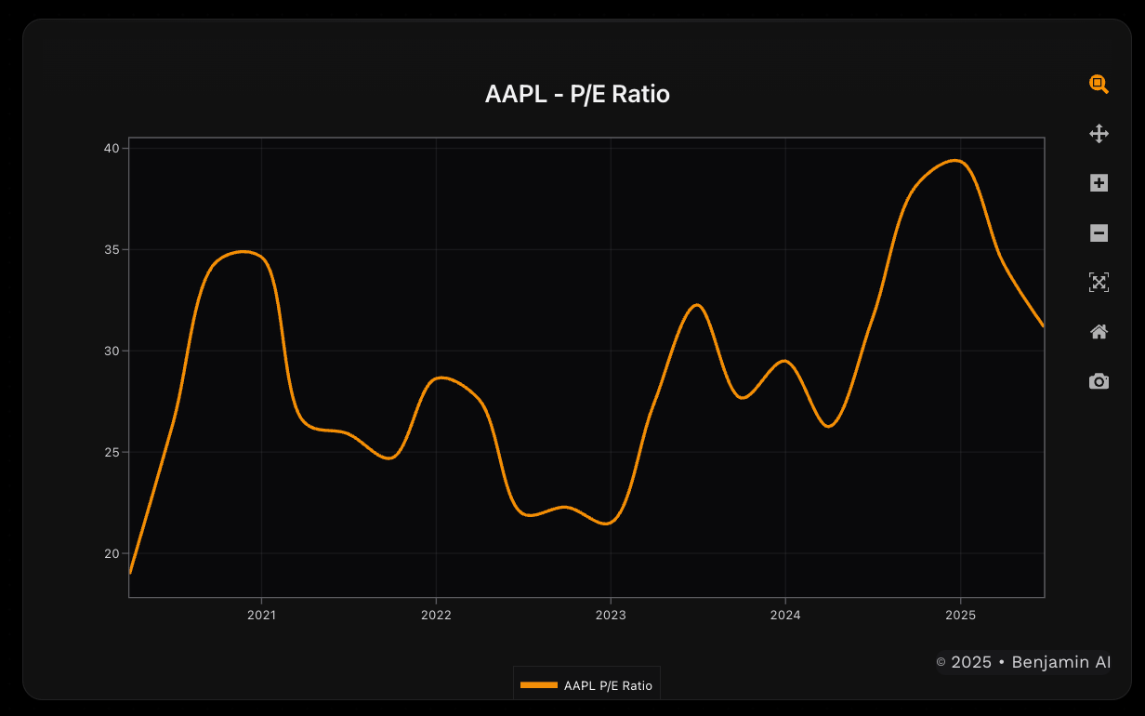
Task: Click the Benjamin AI copyright text
Action: click(1023, 662)
